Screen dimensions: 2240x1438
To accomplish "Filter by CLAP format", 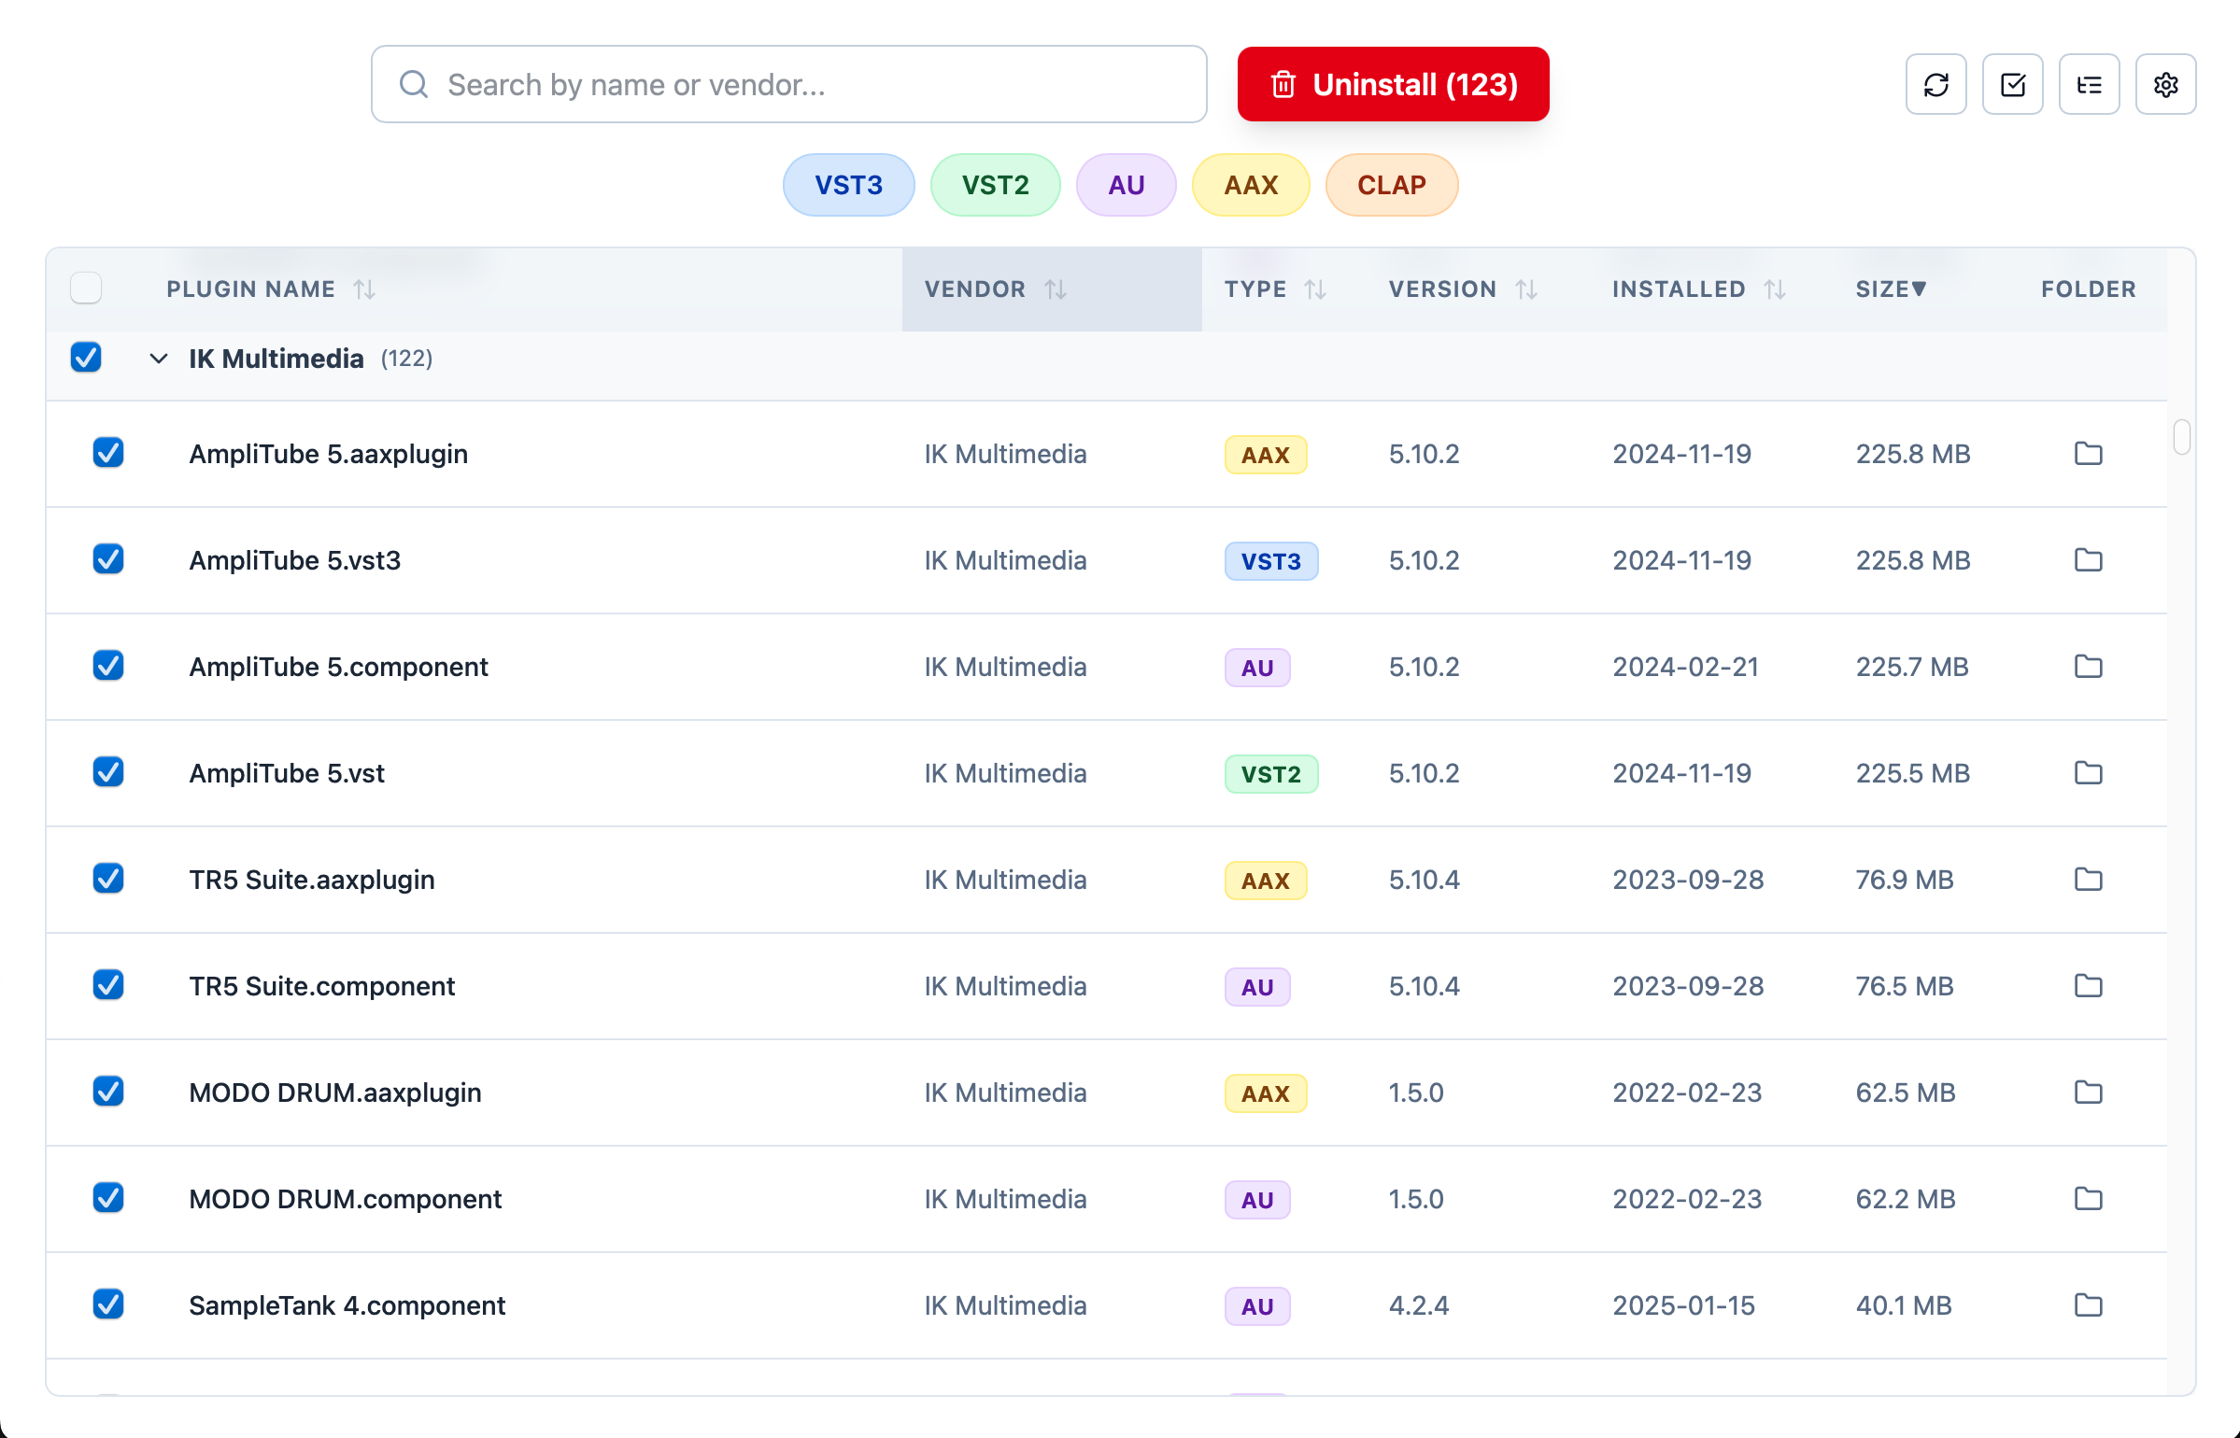I will (1391, 185).
